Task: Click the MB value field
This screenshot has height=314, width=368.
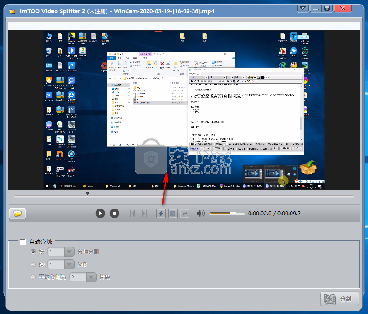Action: (56, 264)
